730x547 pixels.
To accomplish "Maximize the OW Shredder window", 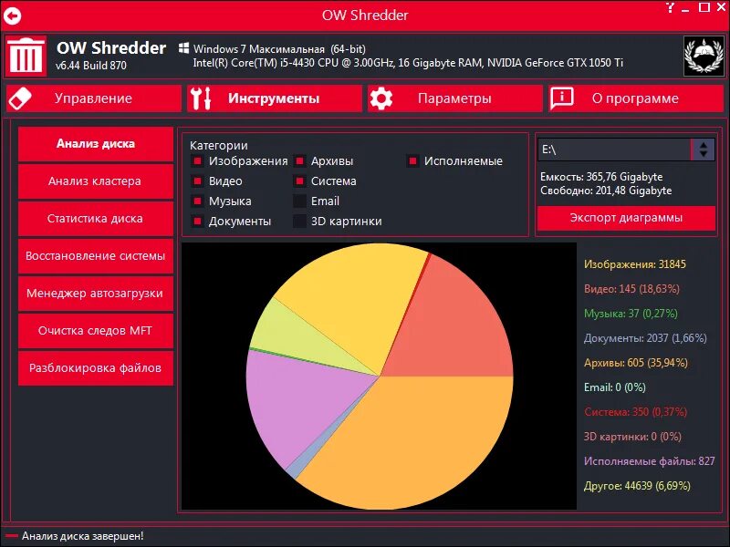I will pos(704,7).
